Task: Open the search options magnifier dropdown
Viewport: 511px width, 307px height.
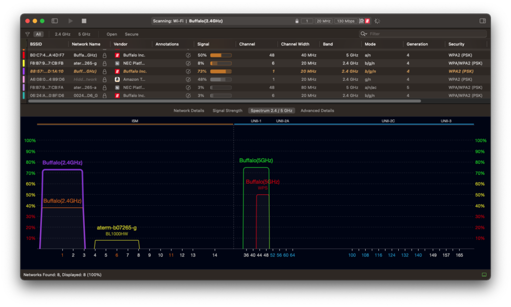Action: [x=364, y=33]
